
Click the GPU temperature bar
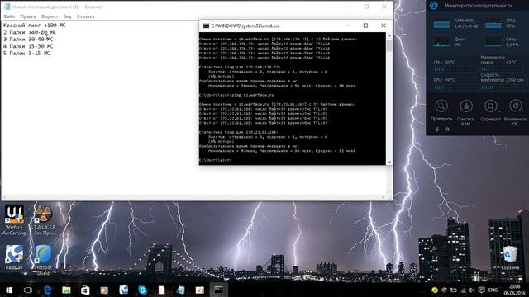[x=455, y=87]
